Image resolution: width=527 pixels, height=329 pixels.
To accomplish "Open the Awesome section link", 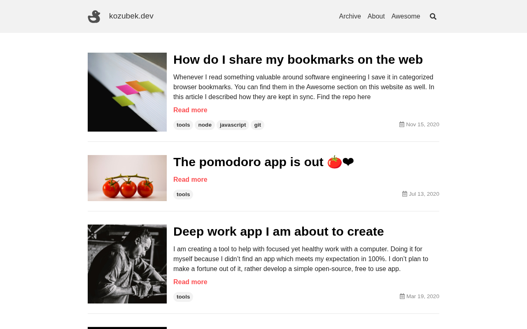I will click(406, 16).
